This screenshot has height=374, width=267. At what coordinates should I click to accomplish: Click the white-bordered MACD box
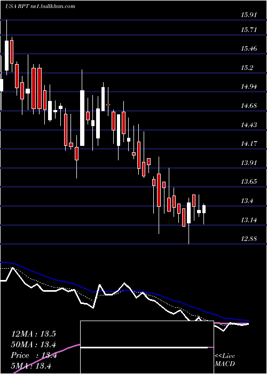point(147,347)
